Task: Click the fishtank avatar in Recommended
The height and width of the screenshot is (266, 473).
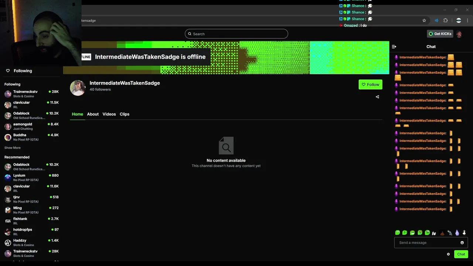Action: coord(8,221)
